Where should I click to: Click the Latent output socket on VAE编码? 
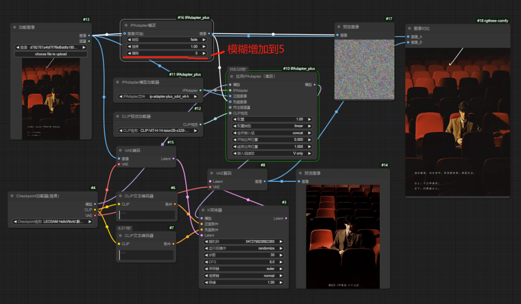[173, 159]
